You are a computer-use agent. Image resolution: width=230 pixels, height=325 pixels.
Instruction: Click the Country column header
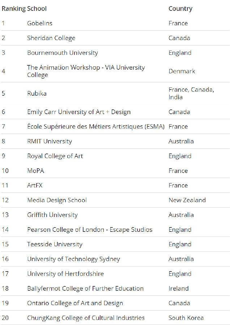(x=180, y=9)
